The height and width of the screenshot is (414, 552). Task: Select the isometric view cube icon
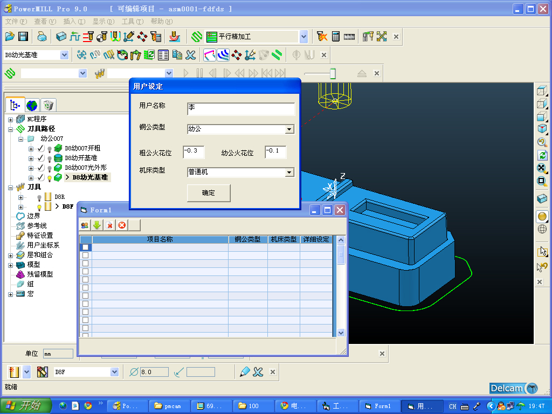(x=542, y=129)
